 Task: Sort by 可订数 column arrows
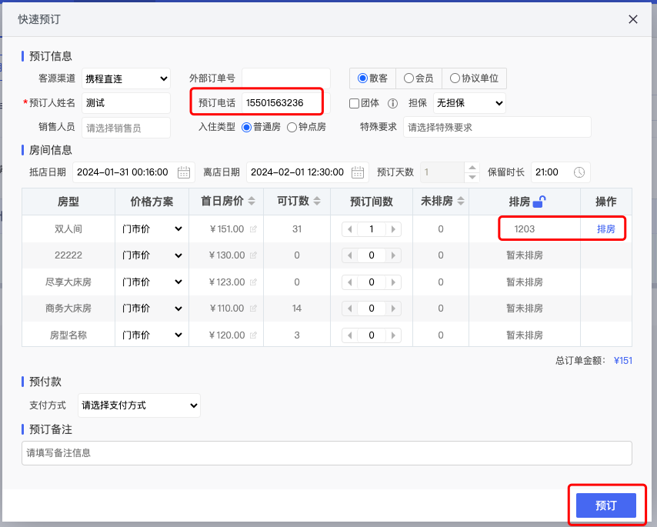click(x=317, y=201)
